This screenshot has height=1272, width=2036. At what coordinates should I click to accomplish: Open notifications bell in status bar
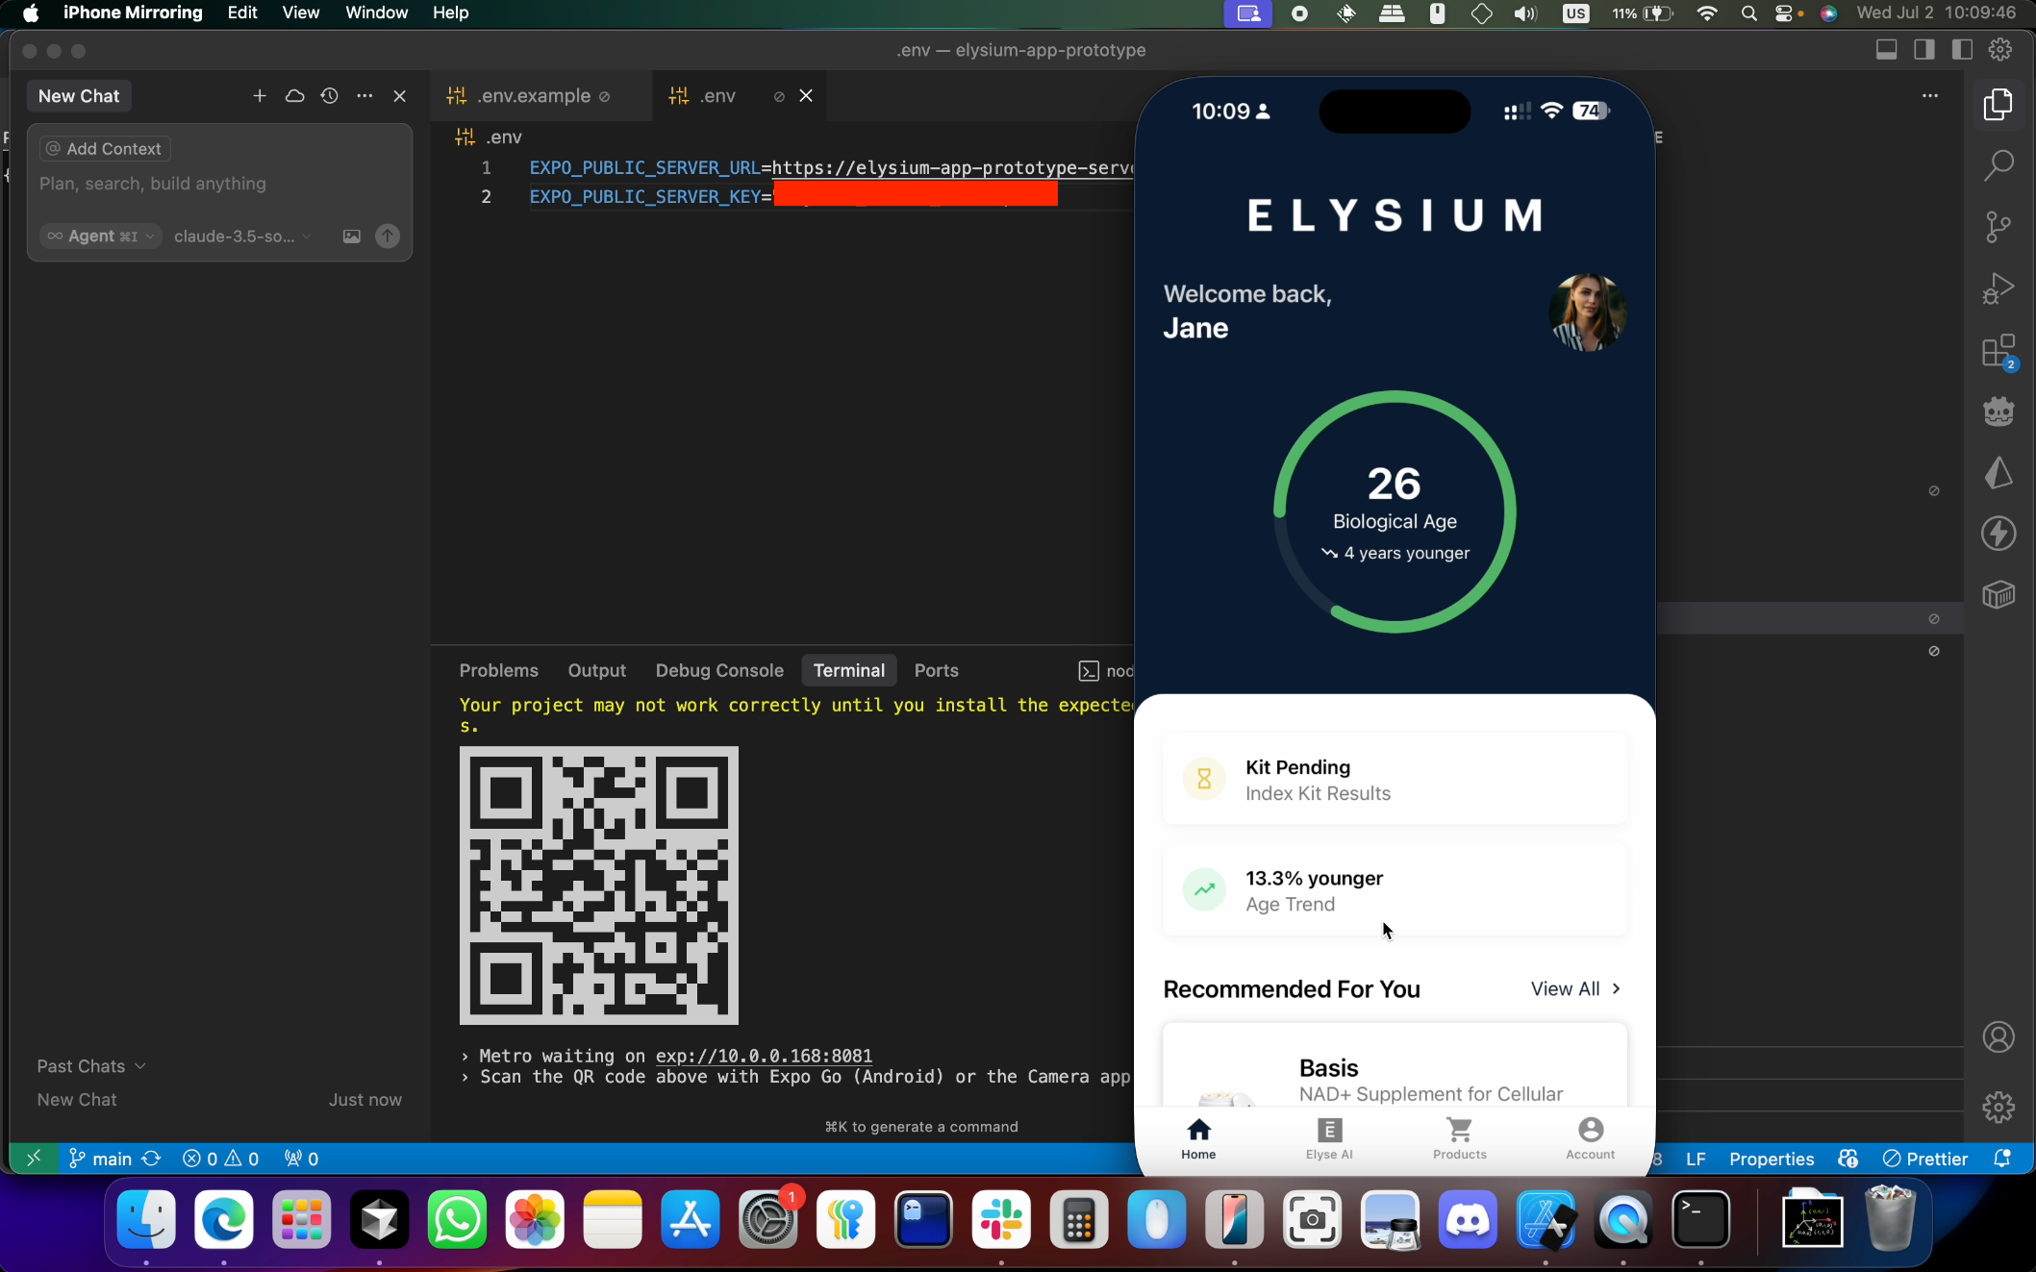pos(2002,1159)
